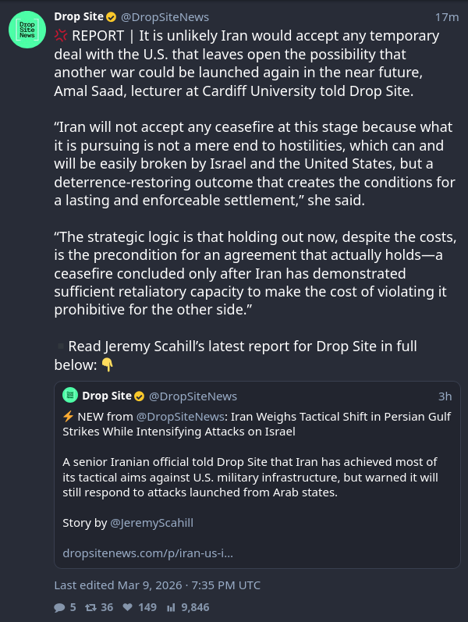Click the reply speech-bubble icon

point(60,606)
